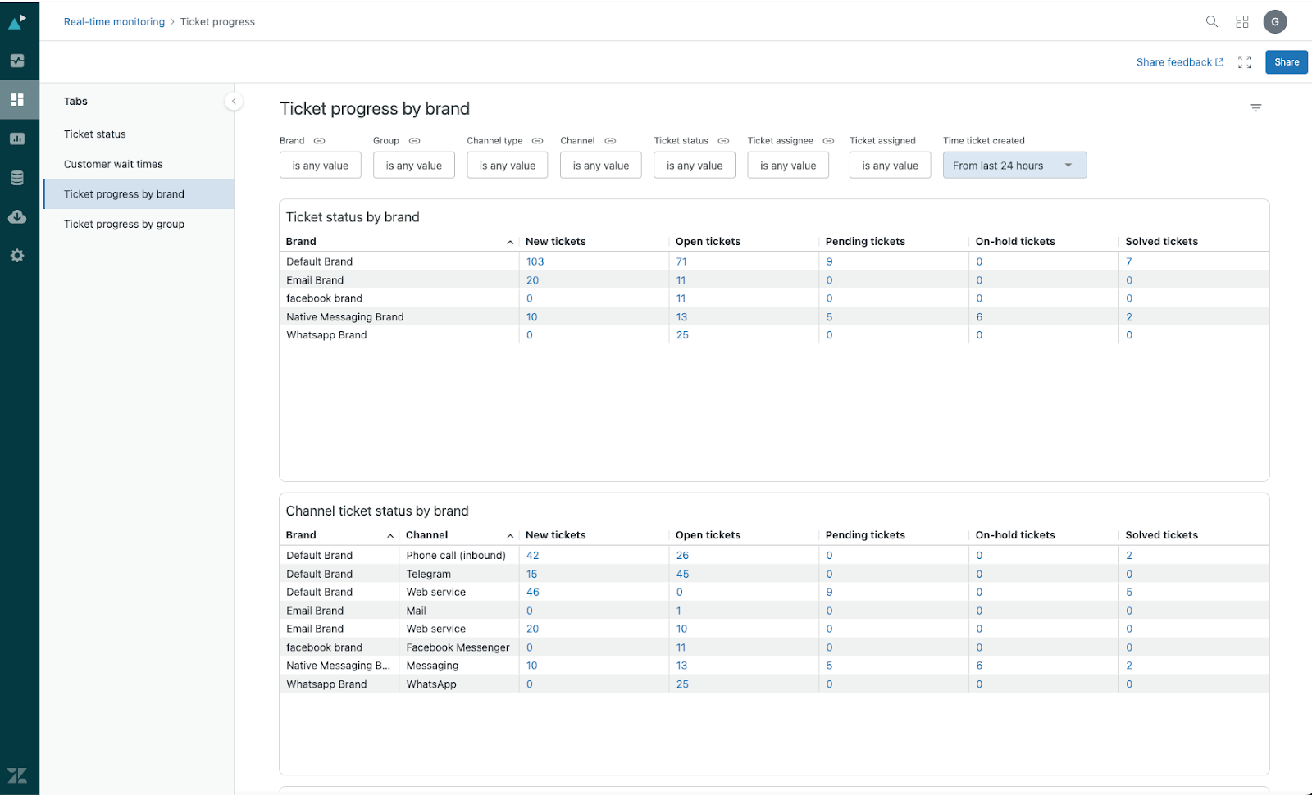Image resolution: width=1312 pixels, height=795 pixels.
Task: Click Default Brand new tickets value 103
Action: coord(535,261)
